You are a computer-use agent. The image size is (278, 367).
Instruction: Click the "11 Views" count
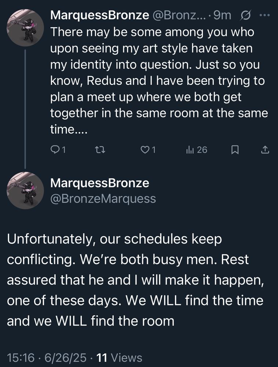tap(119, 357)
